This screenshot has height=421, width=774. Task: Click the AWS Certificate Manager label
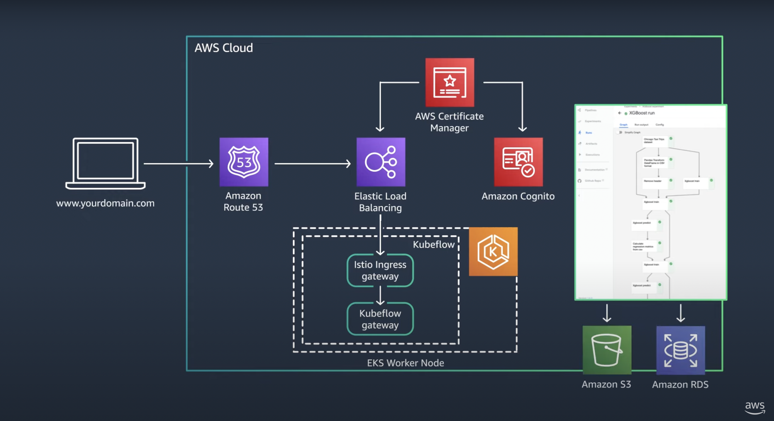click(x=449, y=122)
